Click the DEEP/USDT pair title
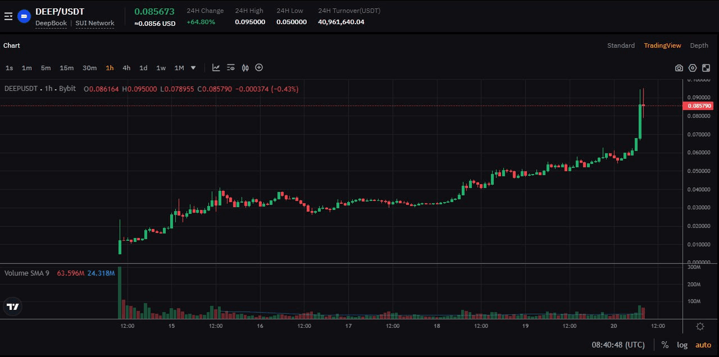This screenshot has height=357, width=719. (x=60, y=11)
